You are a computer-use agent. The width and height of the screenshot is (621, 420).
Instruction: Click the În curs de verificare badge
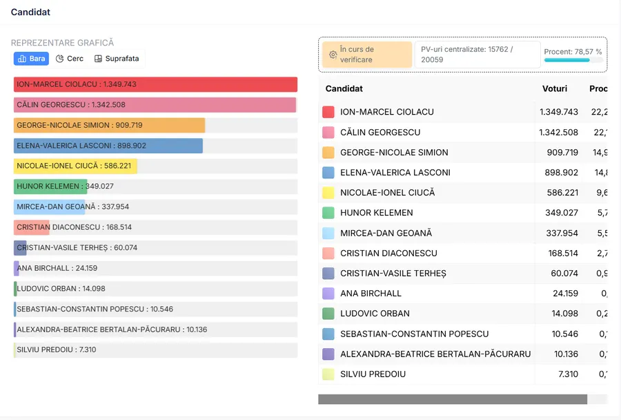[366, 55]
